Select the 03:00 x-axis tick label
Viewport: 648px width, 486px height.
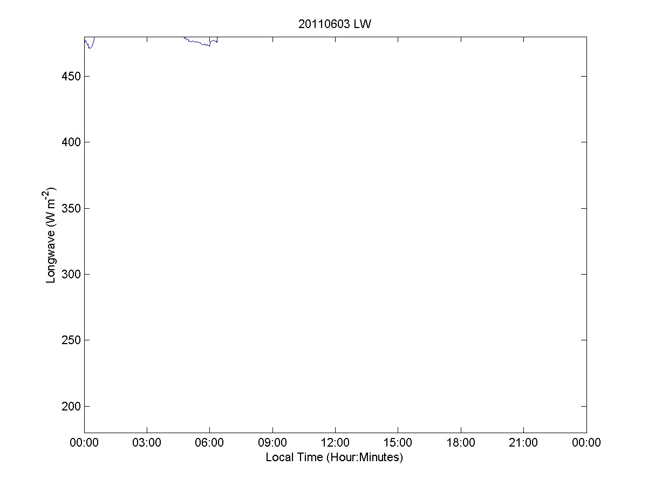click(x=147, y=443)
